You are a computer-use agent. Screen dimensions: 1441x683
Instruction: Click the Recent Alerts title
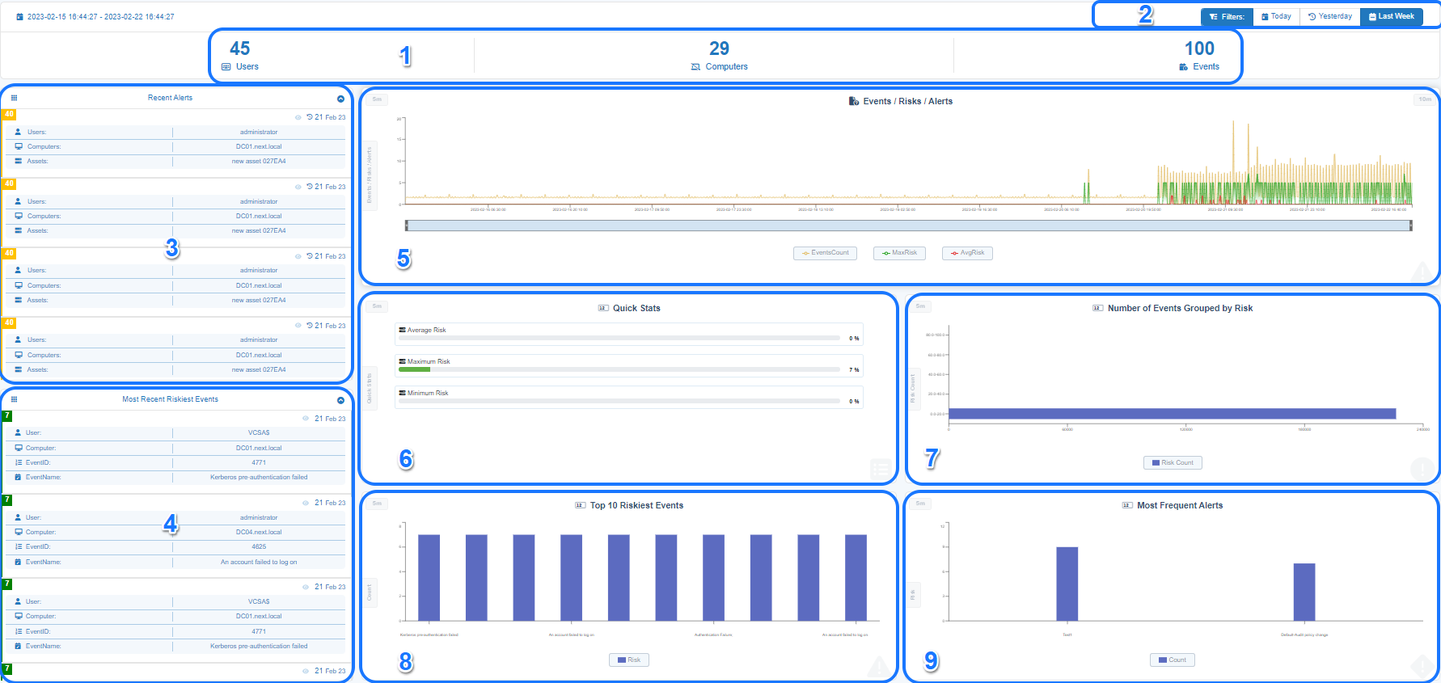170,98
